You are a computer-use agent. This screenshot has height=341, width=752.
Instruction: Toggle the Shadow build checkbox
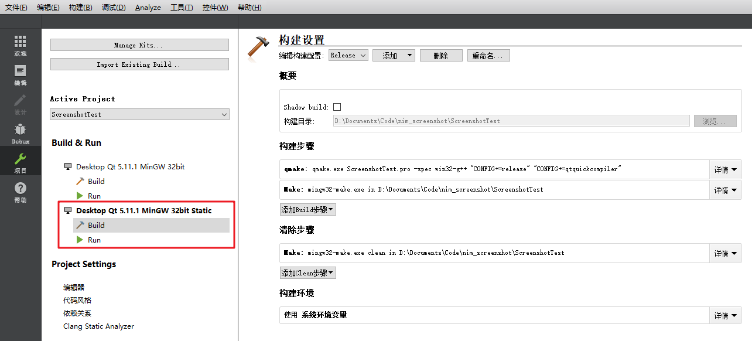337,107
